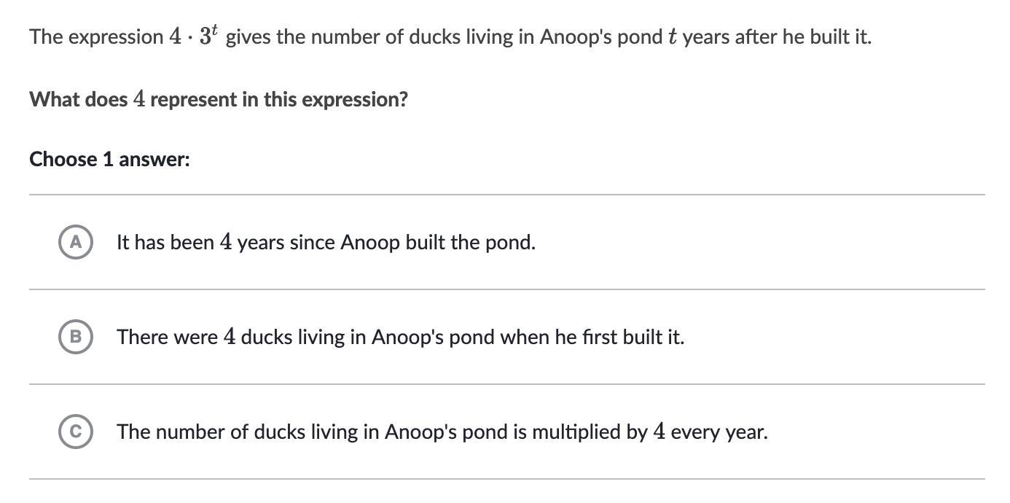Click the number 4 in option B
This screenshot has width=1010, height=503.
[x=230, y=337]
